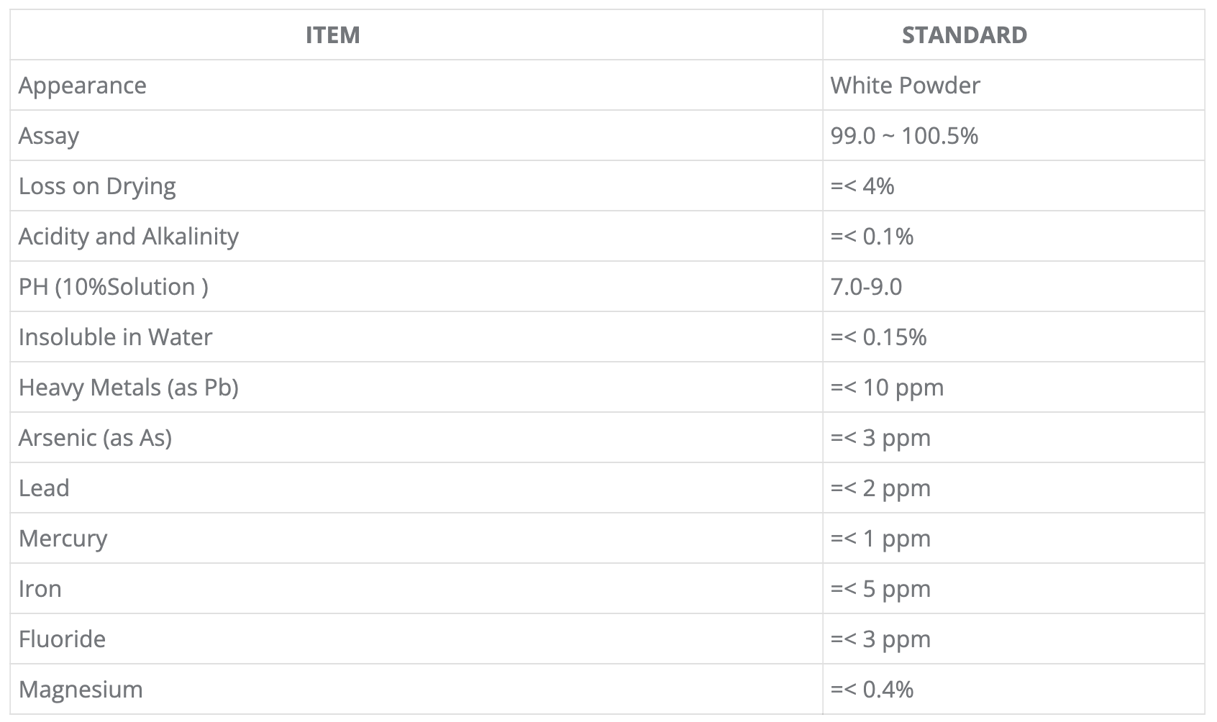Viewport: 1217px width, 722px height.
Task: Click the STANDARD column header
Action: 964,35
